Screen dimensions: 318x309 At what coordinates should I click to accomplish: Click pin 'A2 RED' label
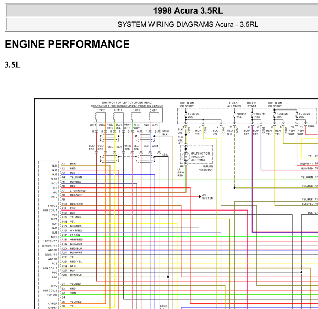[69, 168]
